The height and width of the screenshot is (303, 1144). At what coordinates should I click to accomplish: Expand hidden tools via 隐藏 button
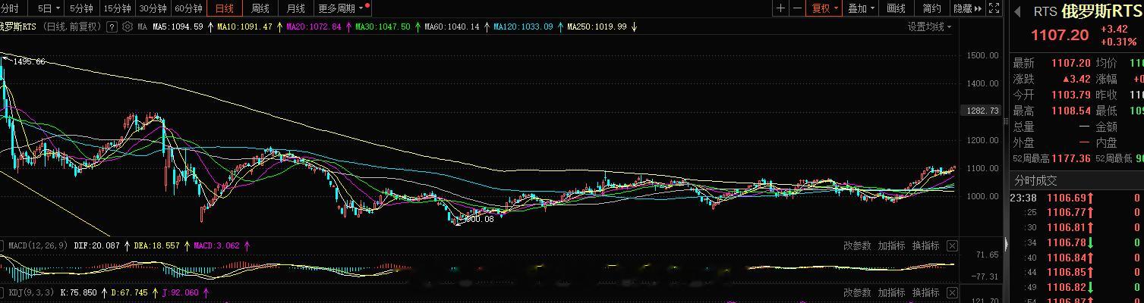tap(967, 8)
